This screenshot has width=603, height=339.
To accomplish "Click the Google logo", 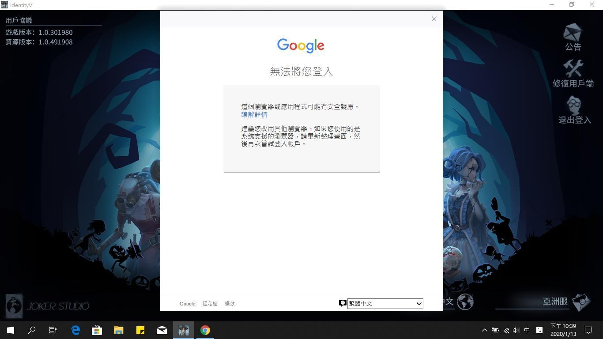I will 301,45.
